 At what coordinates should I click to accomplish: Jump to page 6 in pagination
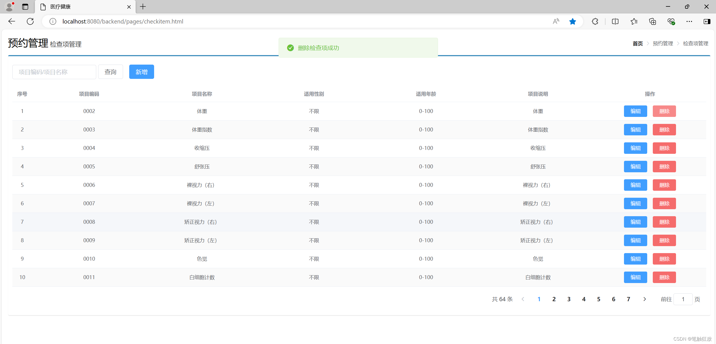tap(614, 299)
